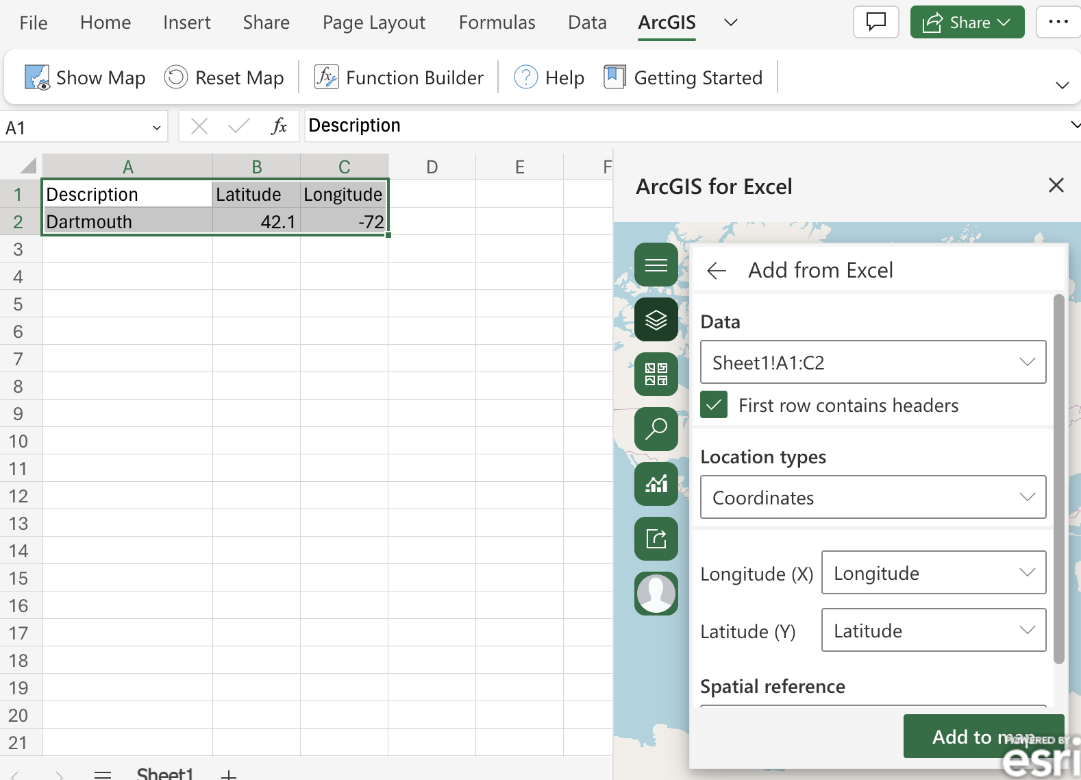The image size is (1081, 780).
Task: Expand the ribbon tabs overflow chevron
Action: tap(731, 22)
